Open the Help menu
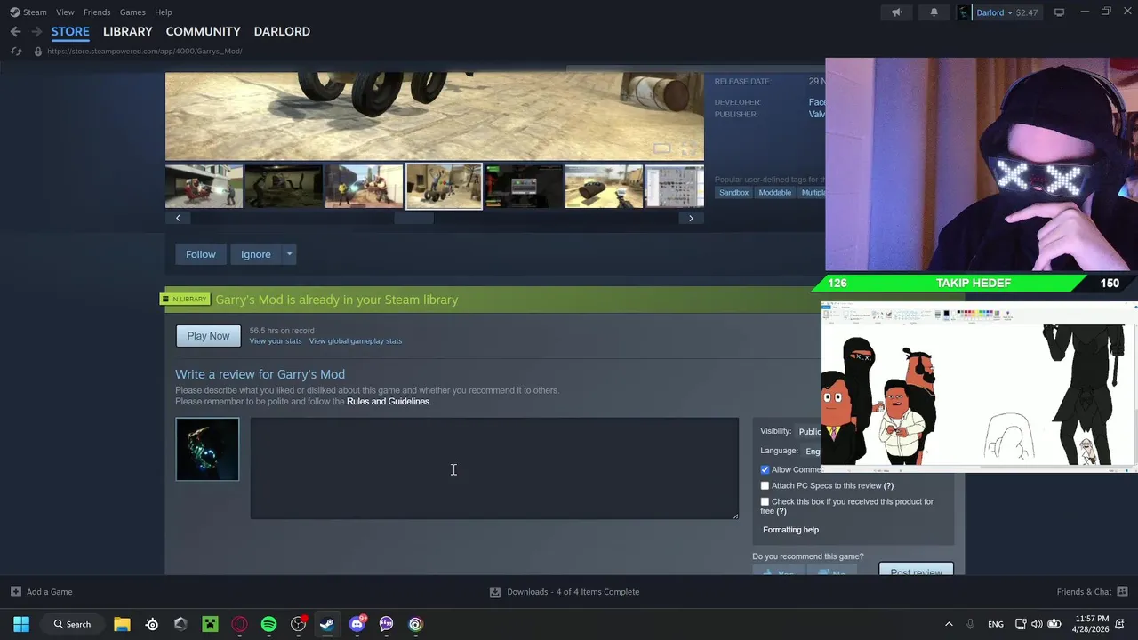Screen dimensions: 1138x640 [x=164, y=12]
